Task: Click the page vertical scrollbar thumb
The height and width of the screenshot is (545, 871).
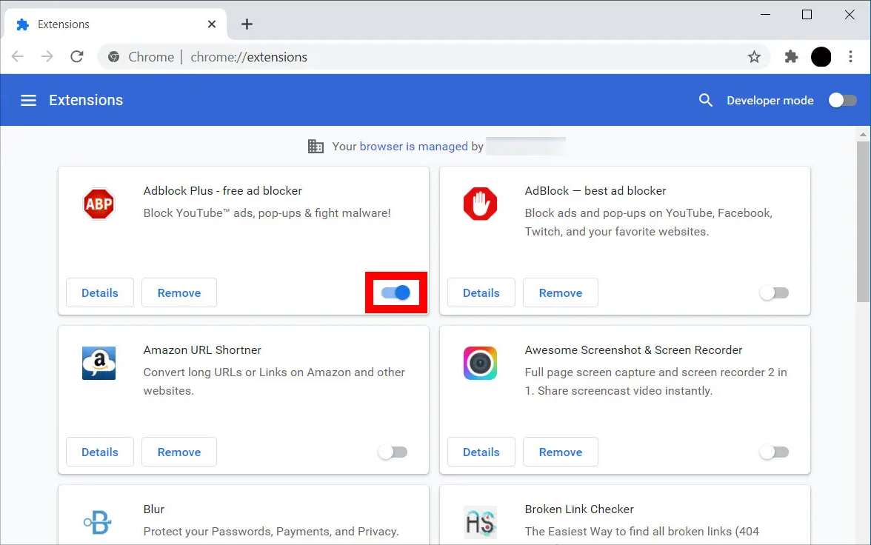Action: pyautogui.click(x=863, y=222)
